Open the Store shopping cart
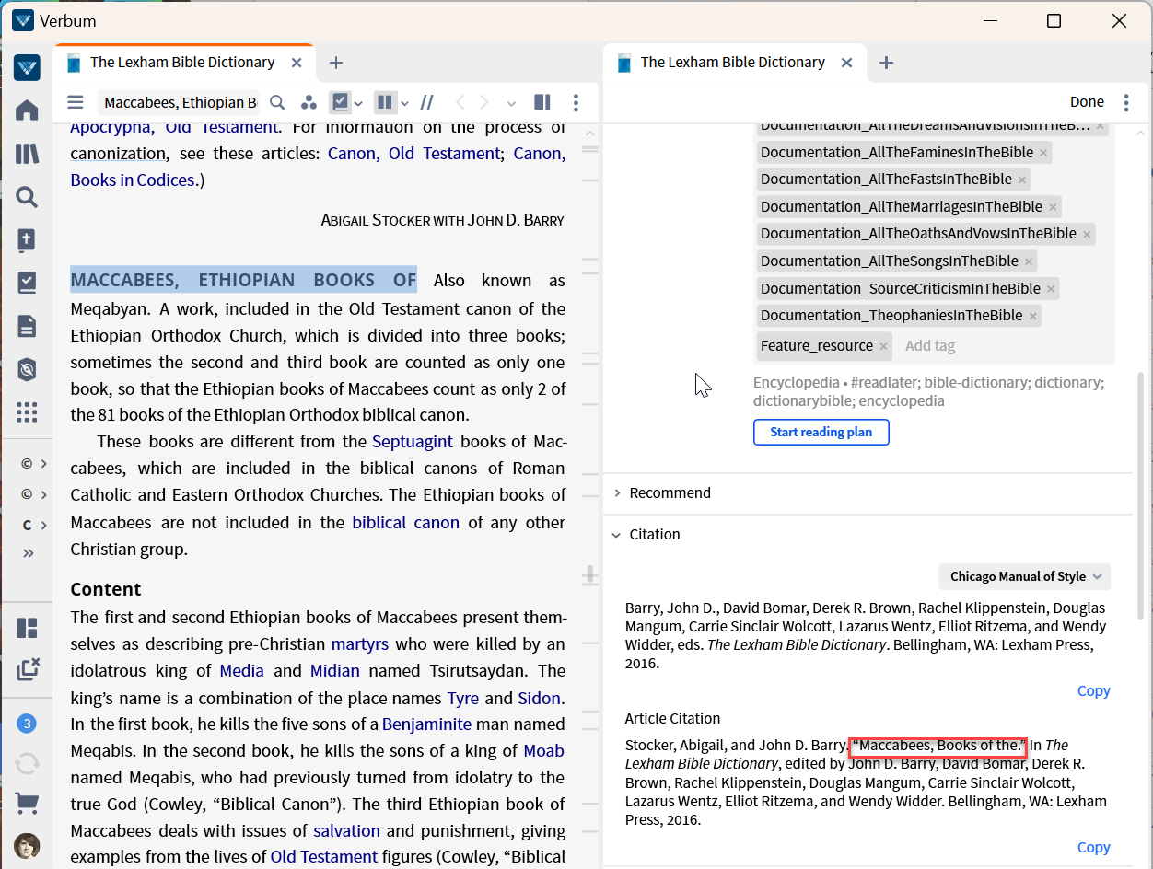The width and height of the screenshot is (1153, 869). [x=27, y=804]
